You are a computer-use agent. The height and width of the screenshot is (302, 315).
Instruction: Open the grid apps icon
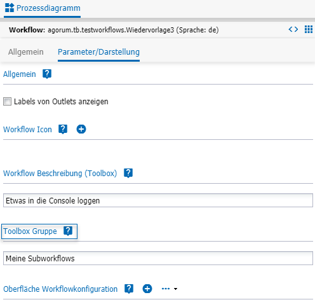(x=309, y=29)
